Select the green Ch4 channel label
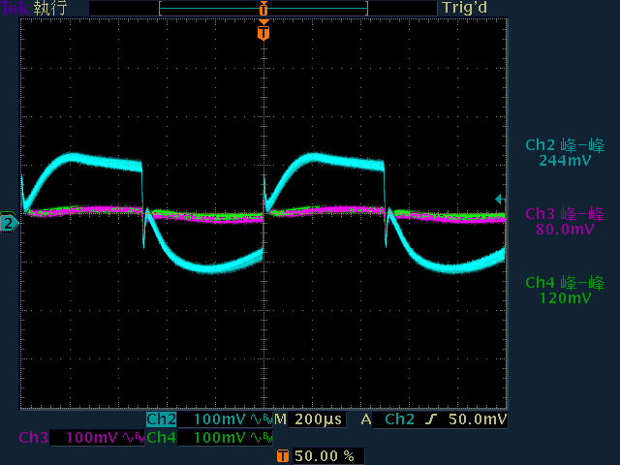Screen dimensions: 620x465 click(162, 438)
